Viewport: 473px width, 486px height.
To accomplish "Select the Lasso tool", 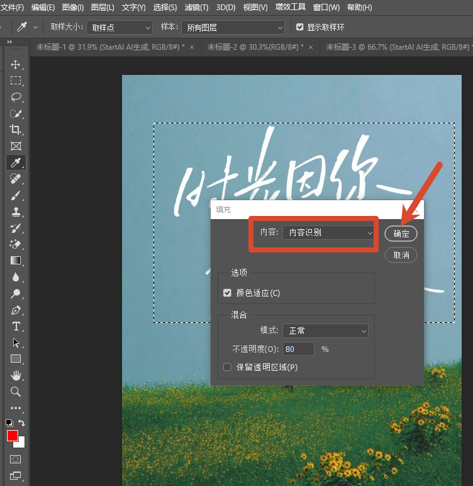I will click(x=16, y=97).
